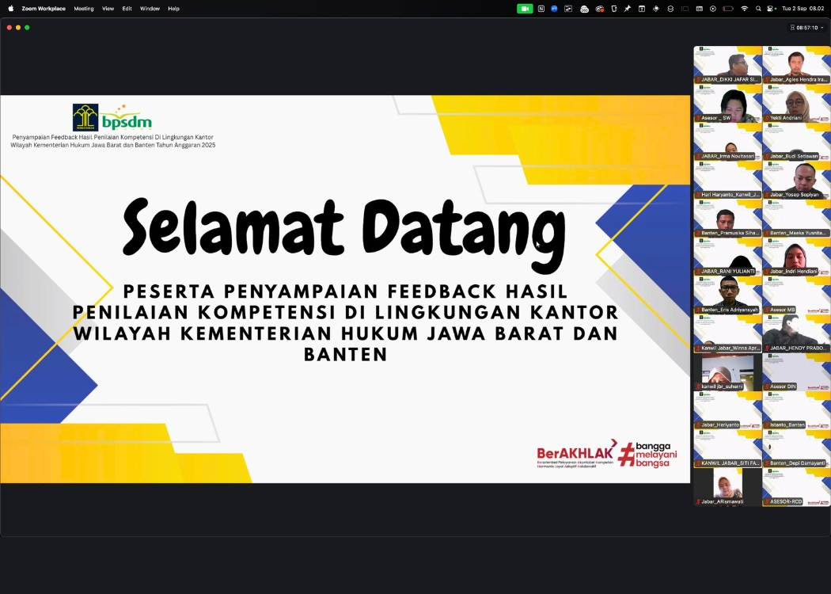Screen dimensions: 831x594
Task: Open Control Center
Action: click(771, 9)
